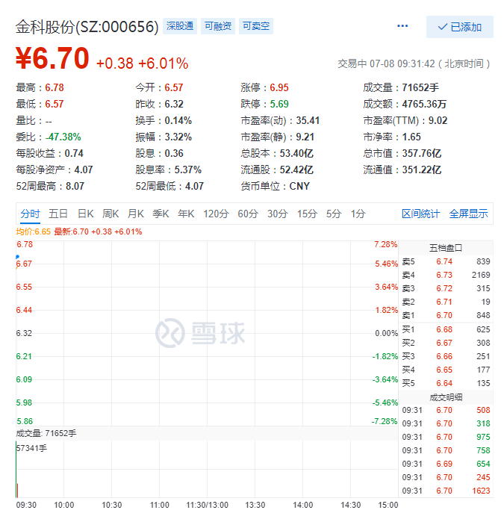The image size is (504, 516).
Task: Select the 买1 row at 6.68
Action: (446, 329)
